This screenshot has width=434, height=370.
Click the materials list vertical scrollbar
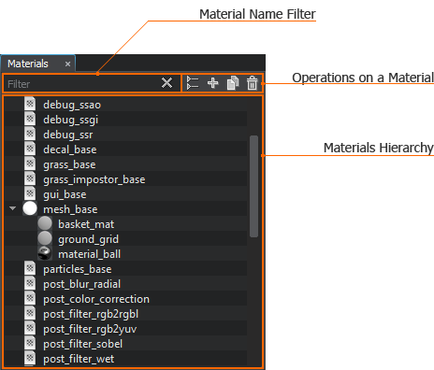253,186
